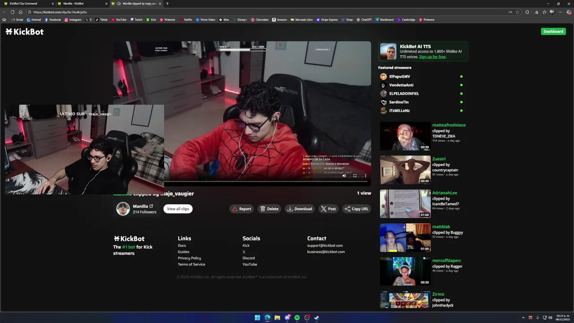
Task: Switch to KickBot Clip Command tab
Action: (x=27, y=4)
